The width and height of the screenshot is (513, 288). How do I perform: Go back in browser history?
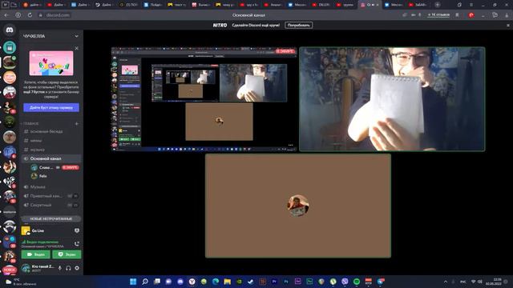click(6, 15)
